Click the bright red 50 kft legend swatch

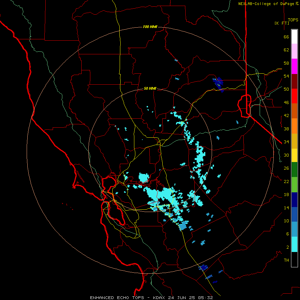[294, 96]
